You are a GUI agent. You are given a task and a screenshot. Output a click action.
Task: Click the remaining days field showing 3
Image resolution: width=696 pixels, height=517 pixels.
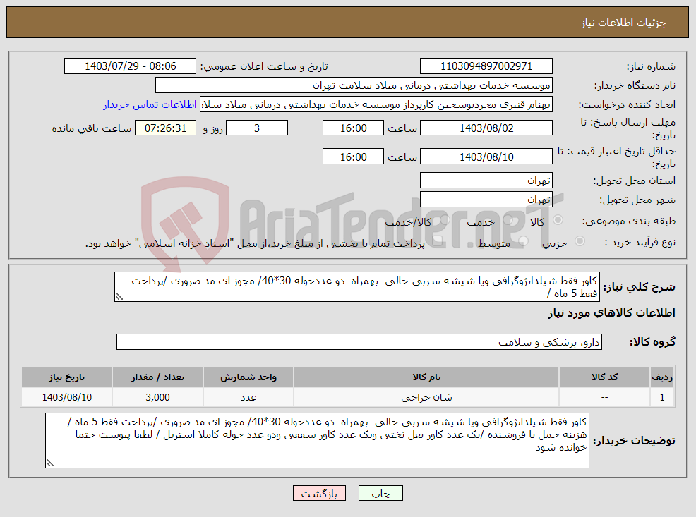257,128
